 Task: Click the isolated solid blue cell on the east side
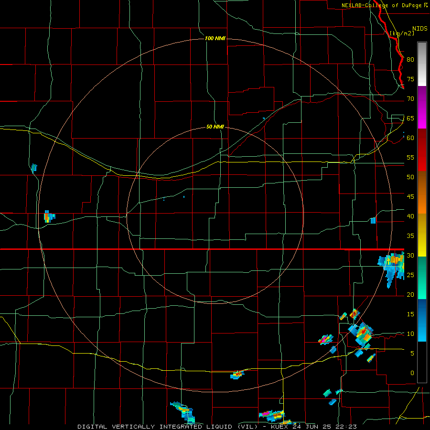click(373, 220)
